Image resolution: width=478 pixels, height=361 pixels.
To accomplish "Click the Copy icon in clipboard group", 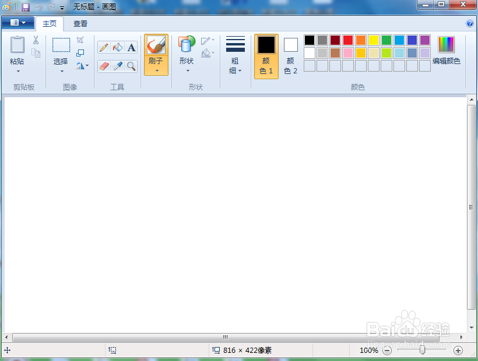I will [x=36, y=53].
